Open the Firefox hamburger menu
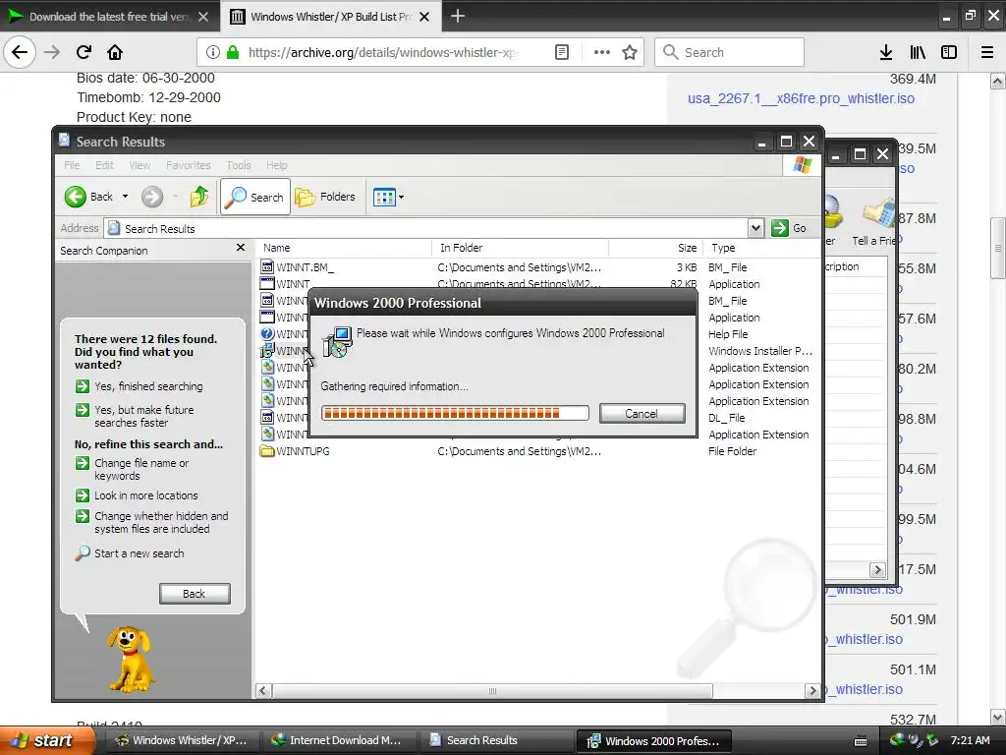 pos(987,52)
